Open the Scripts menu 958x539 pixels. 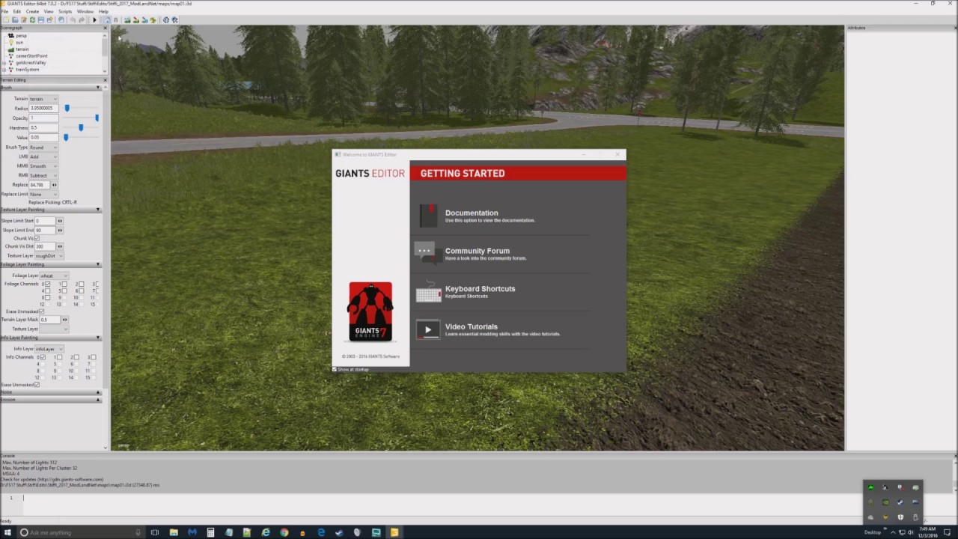pyautogui.click(x=65, y=11)
